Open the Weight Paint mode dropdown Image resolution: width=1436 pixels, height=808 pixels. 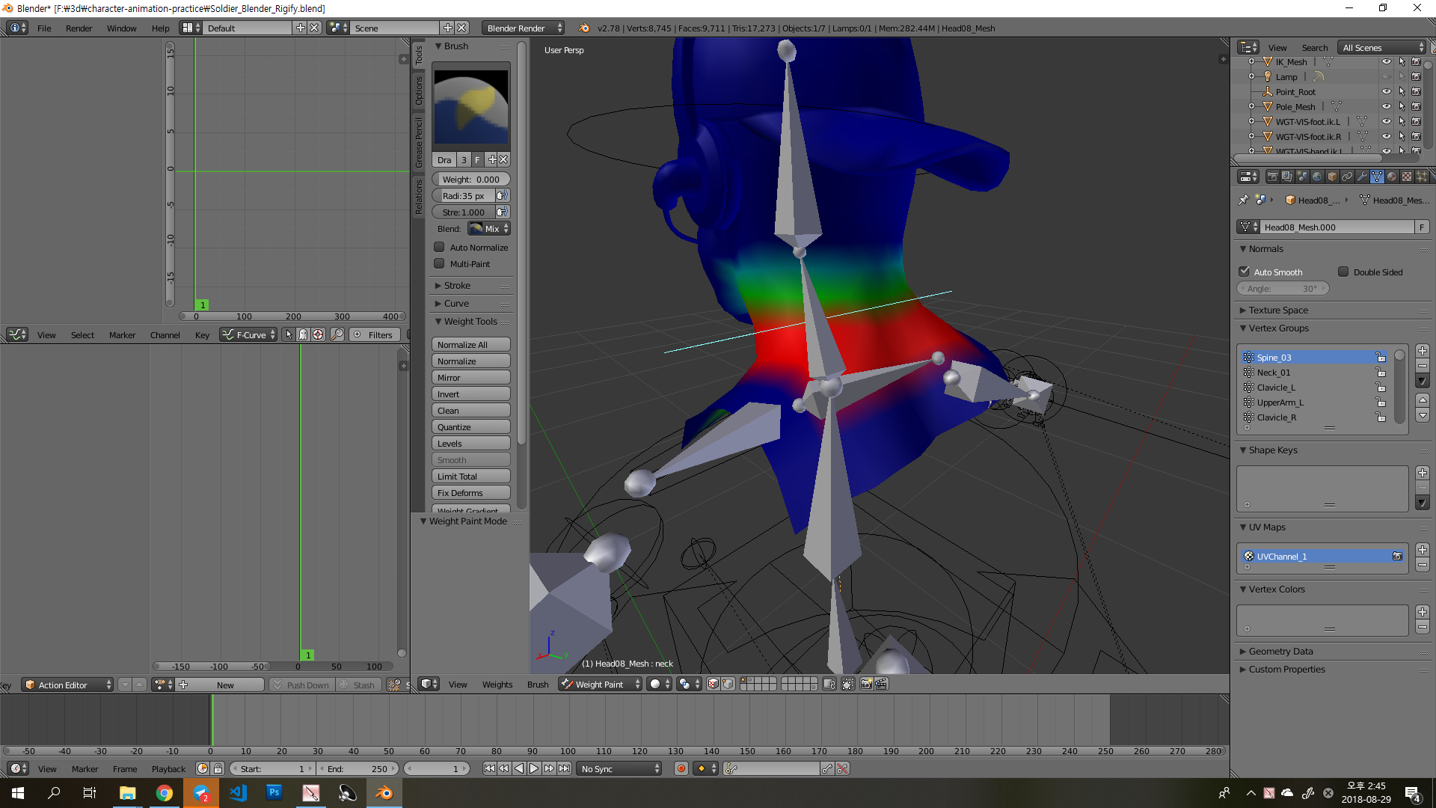601,684
